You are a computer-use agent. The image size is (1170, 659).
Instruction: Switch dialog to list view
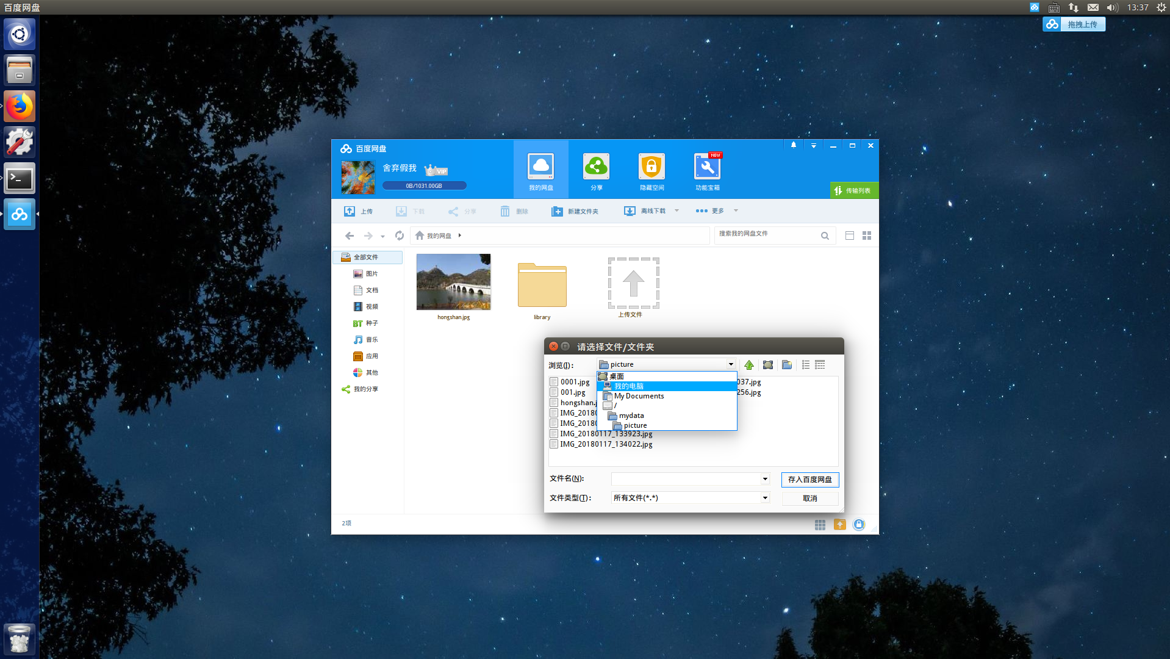point(806,365)
